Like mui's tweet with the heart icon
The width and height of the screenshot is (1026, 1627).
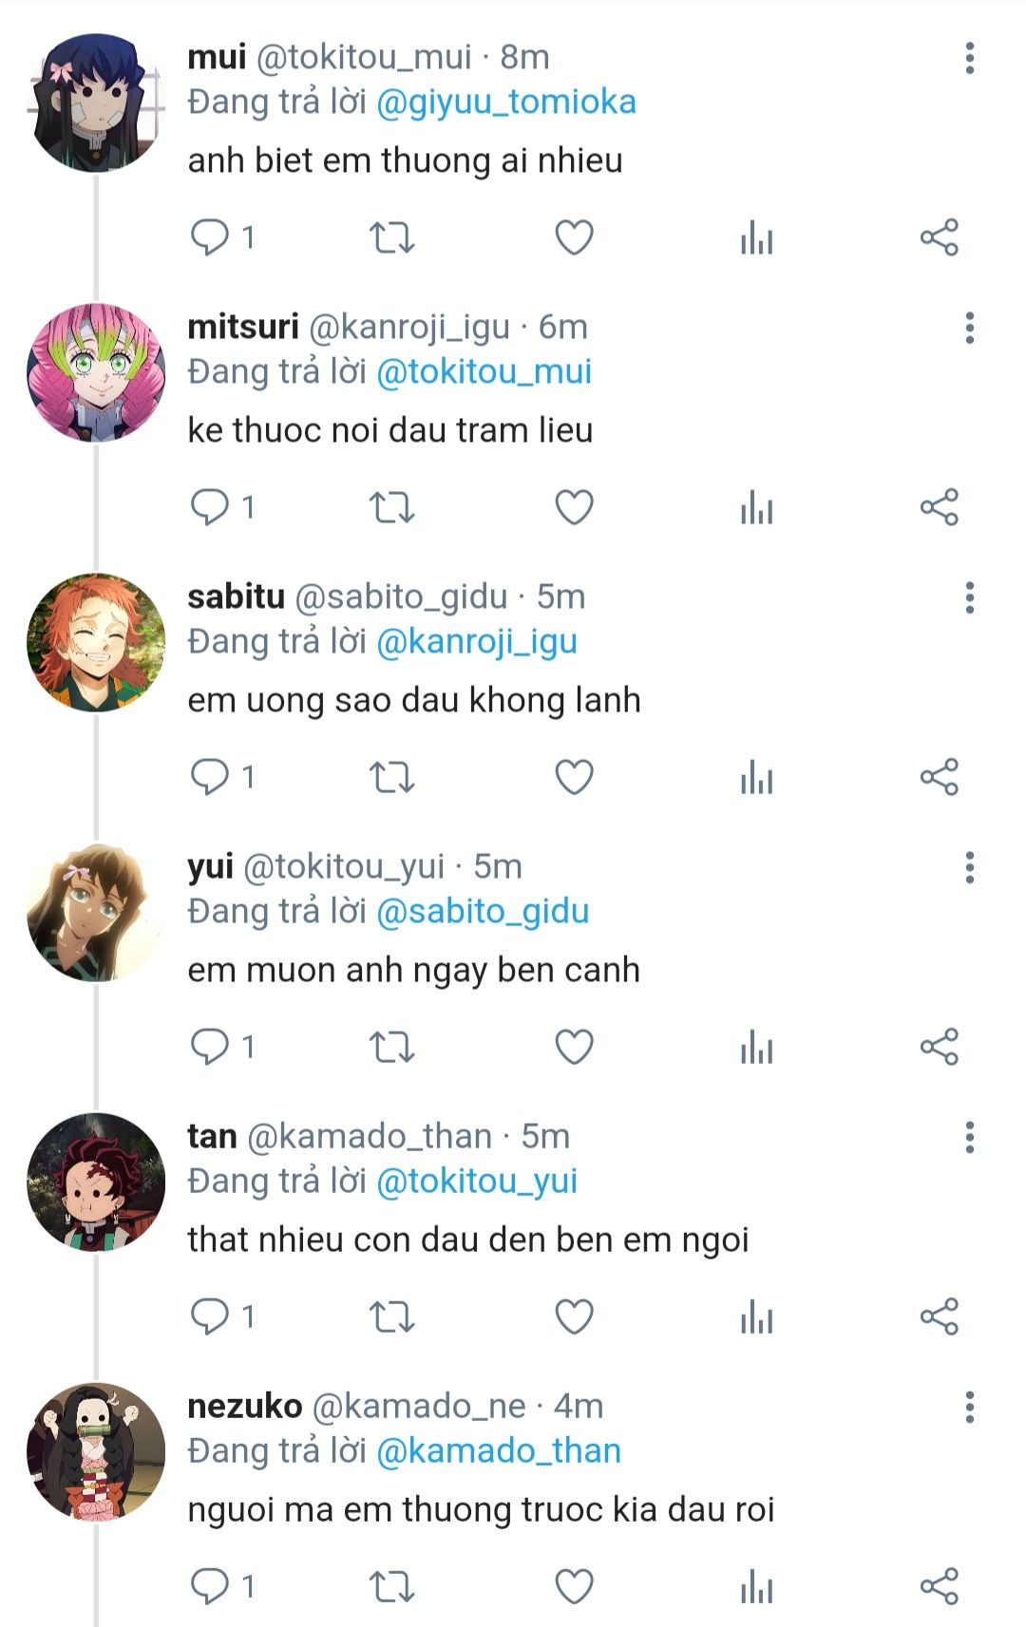[x=574, y=237]
